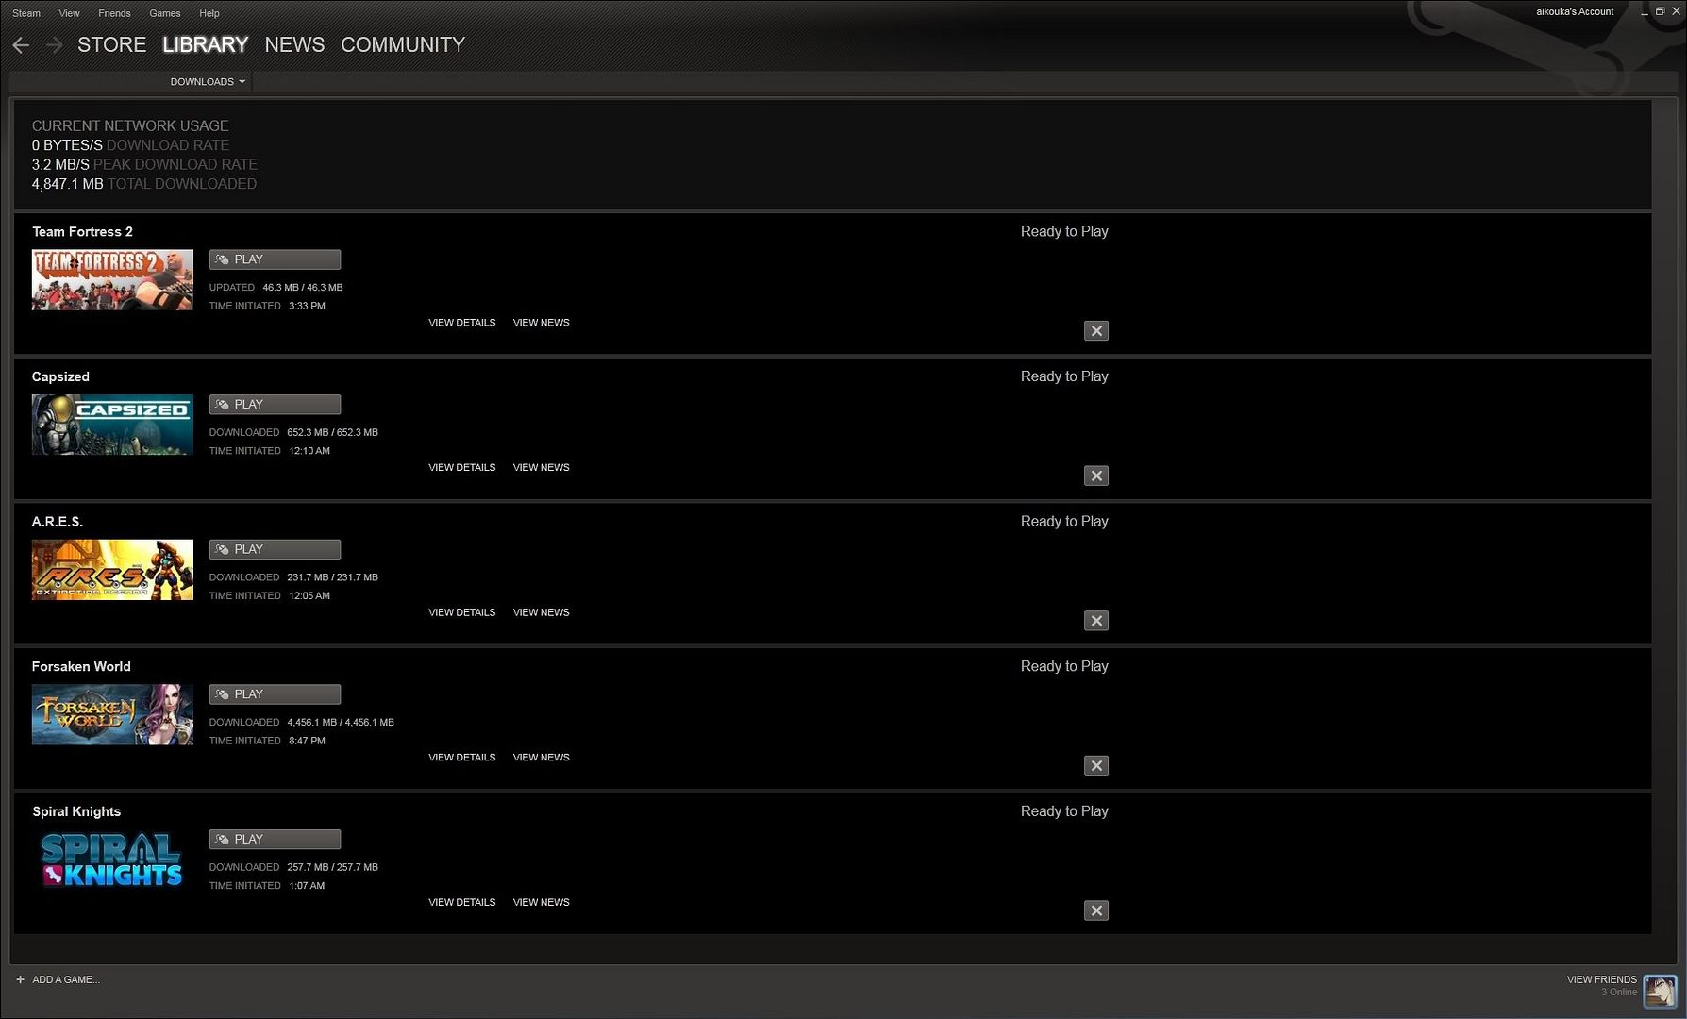1687x1019 pixels.
Task: Open the Games menu
Action: (165, 13)
